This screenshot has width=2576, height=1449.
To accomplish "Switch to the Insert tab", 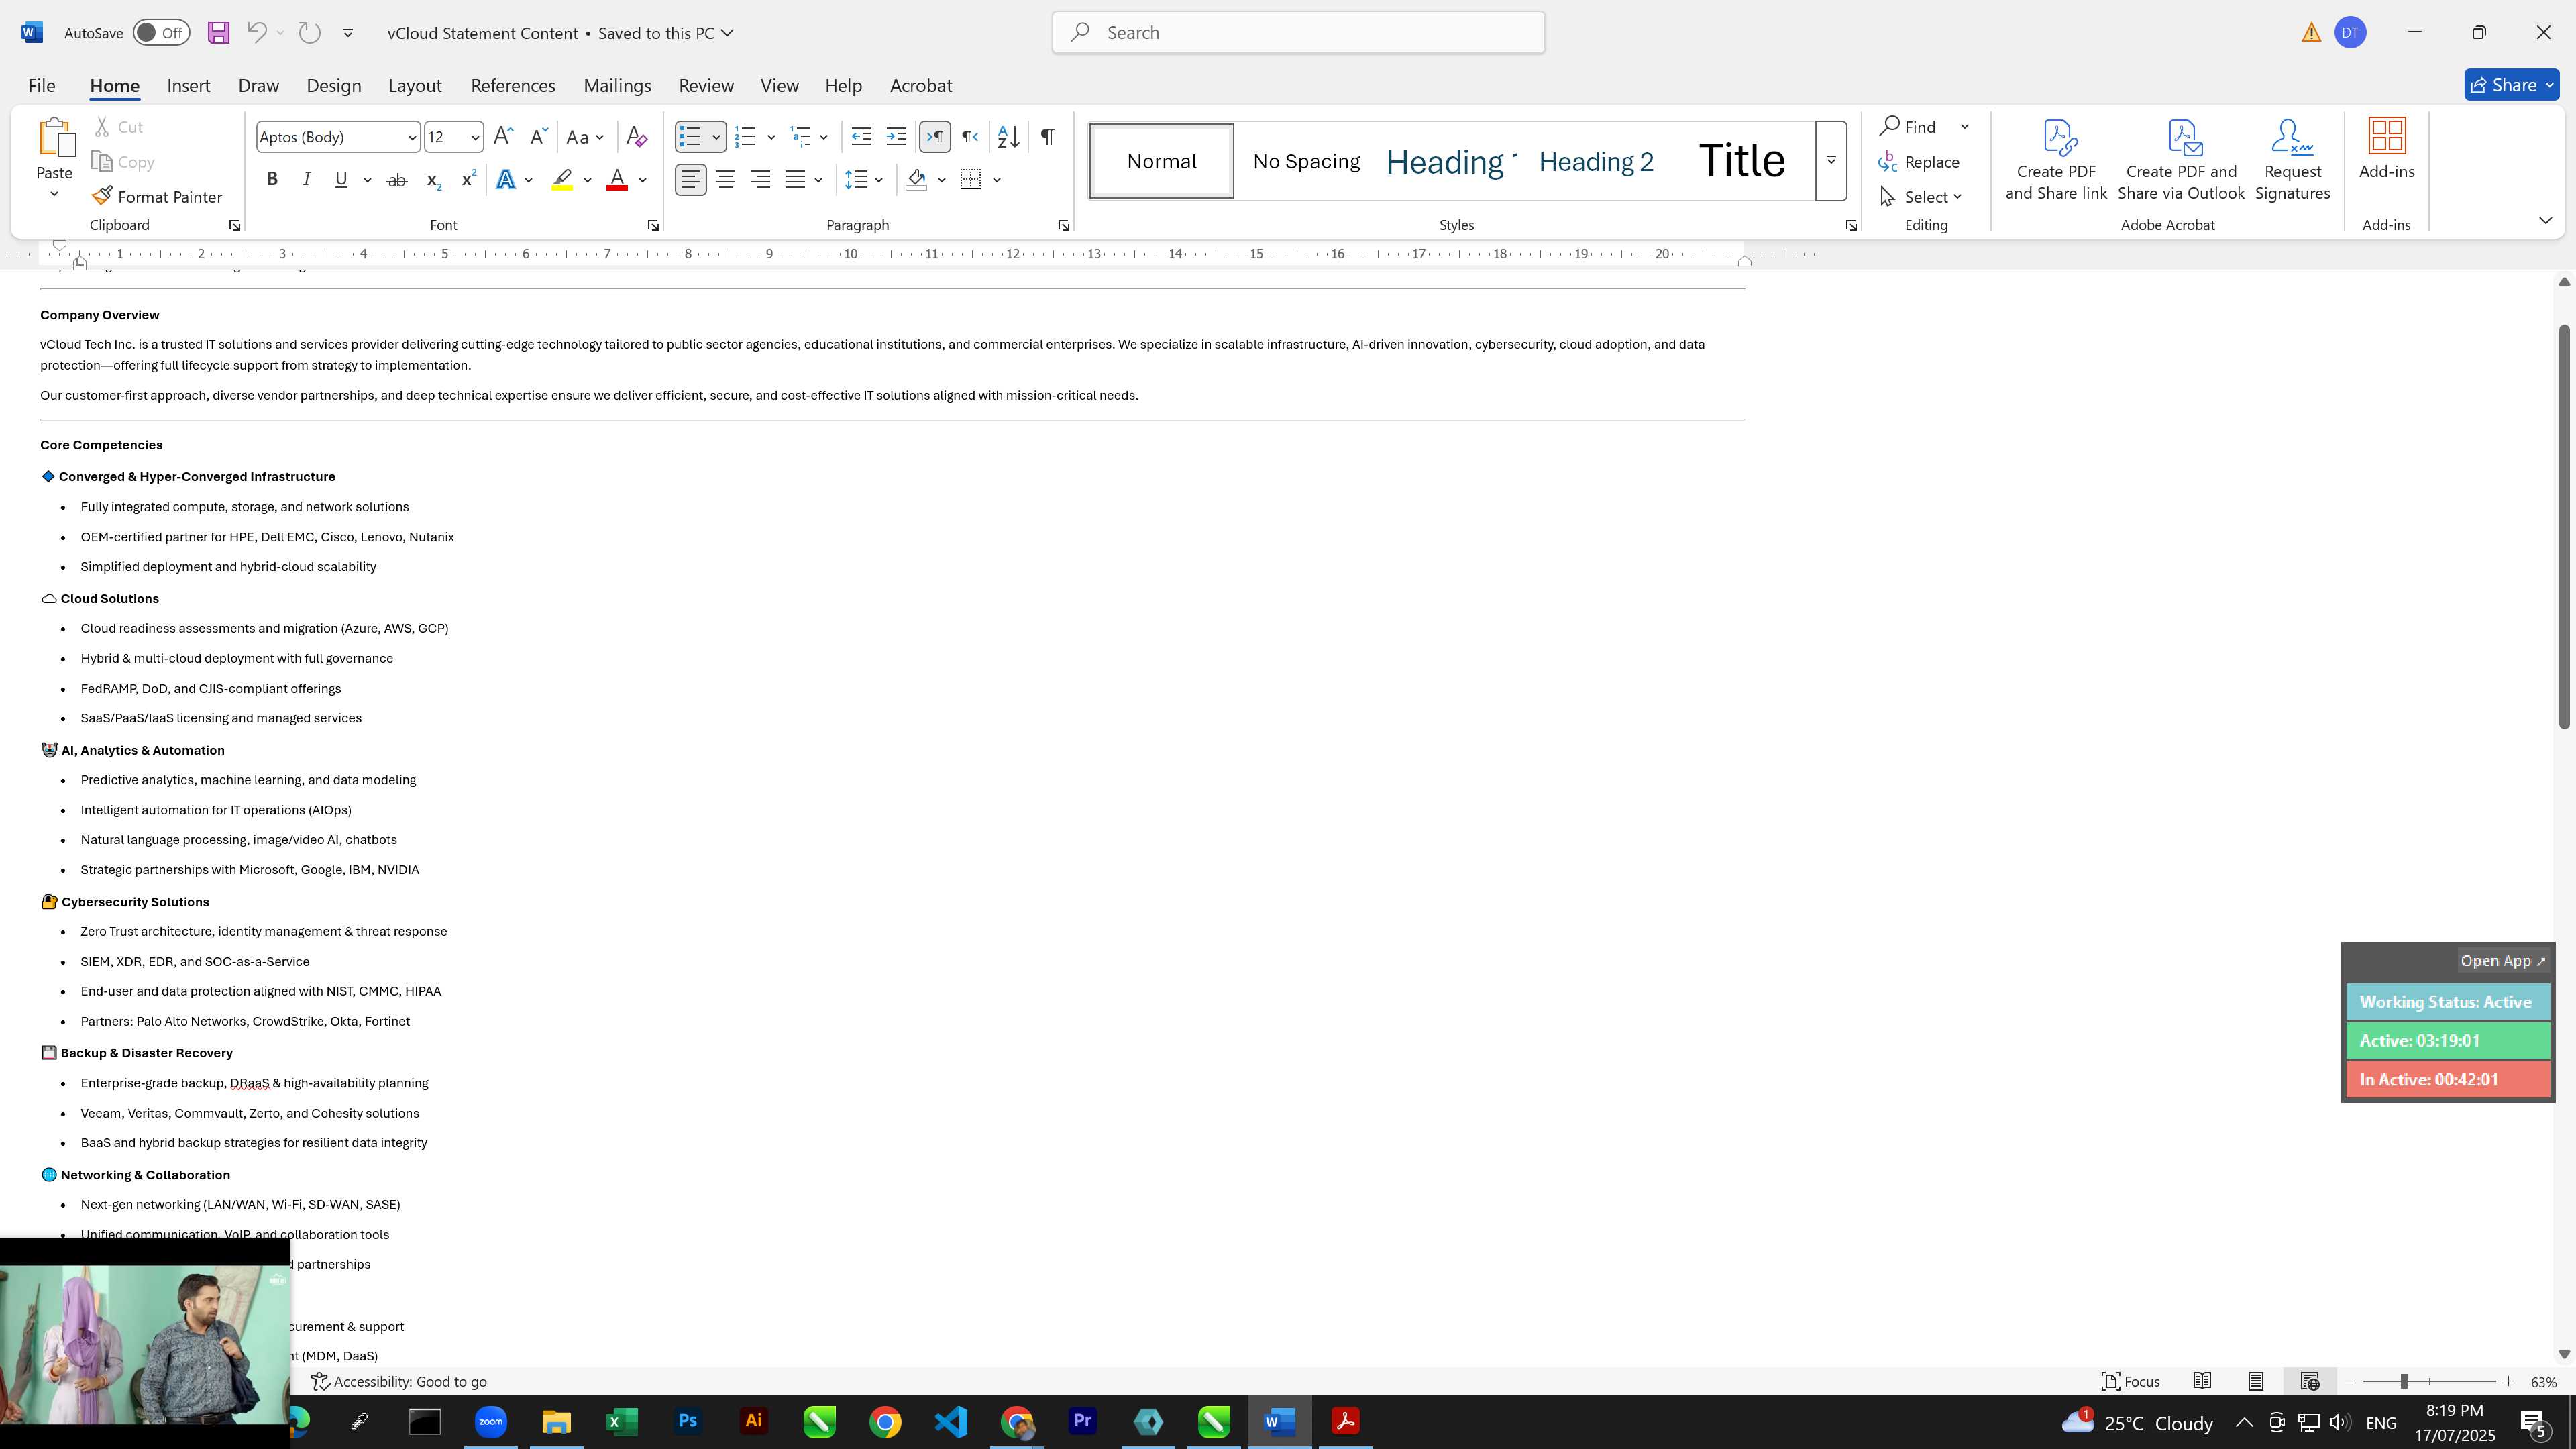I will [188, 86].
